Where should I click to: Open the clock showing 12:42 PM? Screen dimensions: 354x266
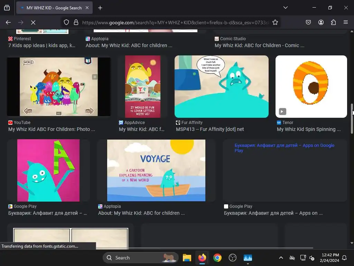(x=329, y=258)
